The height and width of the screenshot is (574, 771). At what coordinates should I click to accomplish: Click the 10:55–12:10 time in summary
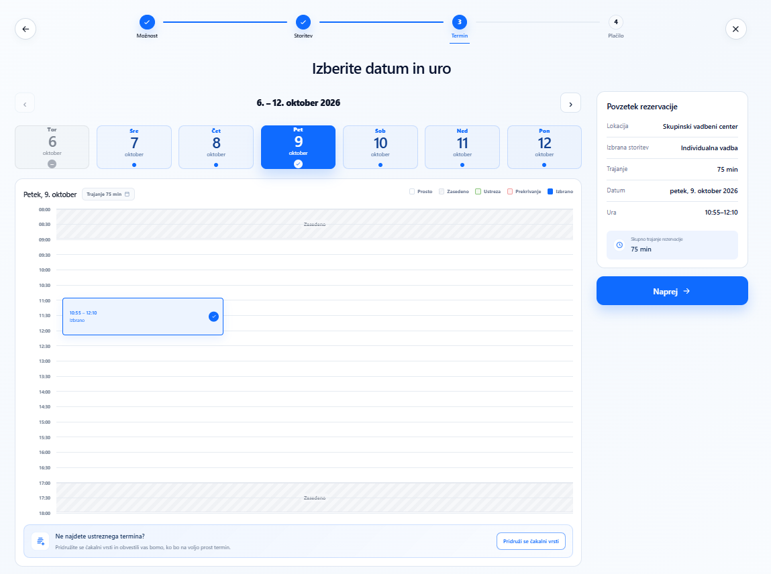tap(721, 213)
